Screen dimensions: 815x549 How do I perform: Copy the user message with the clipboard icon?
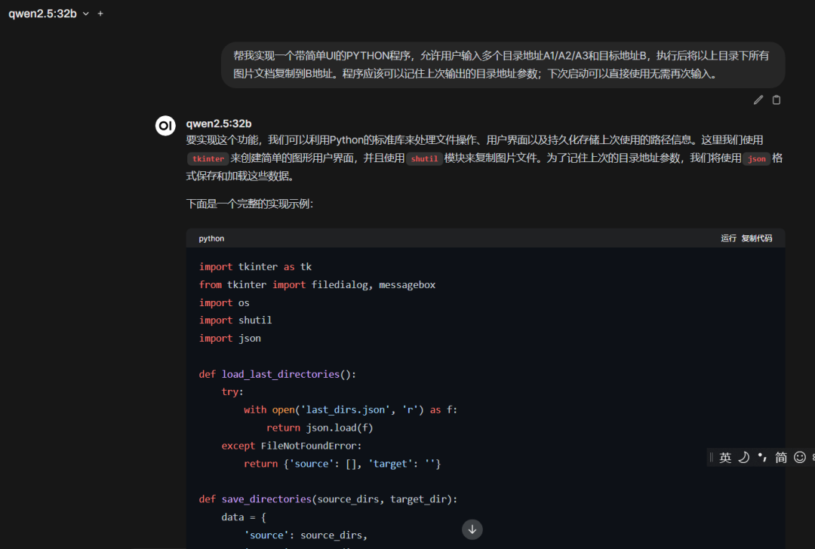coord(777,100)
